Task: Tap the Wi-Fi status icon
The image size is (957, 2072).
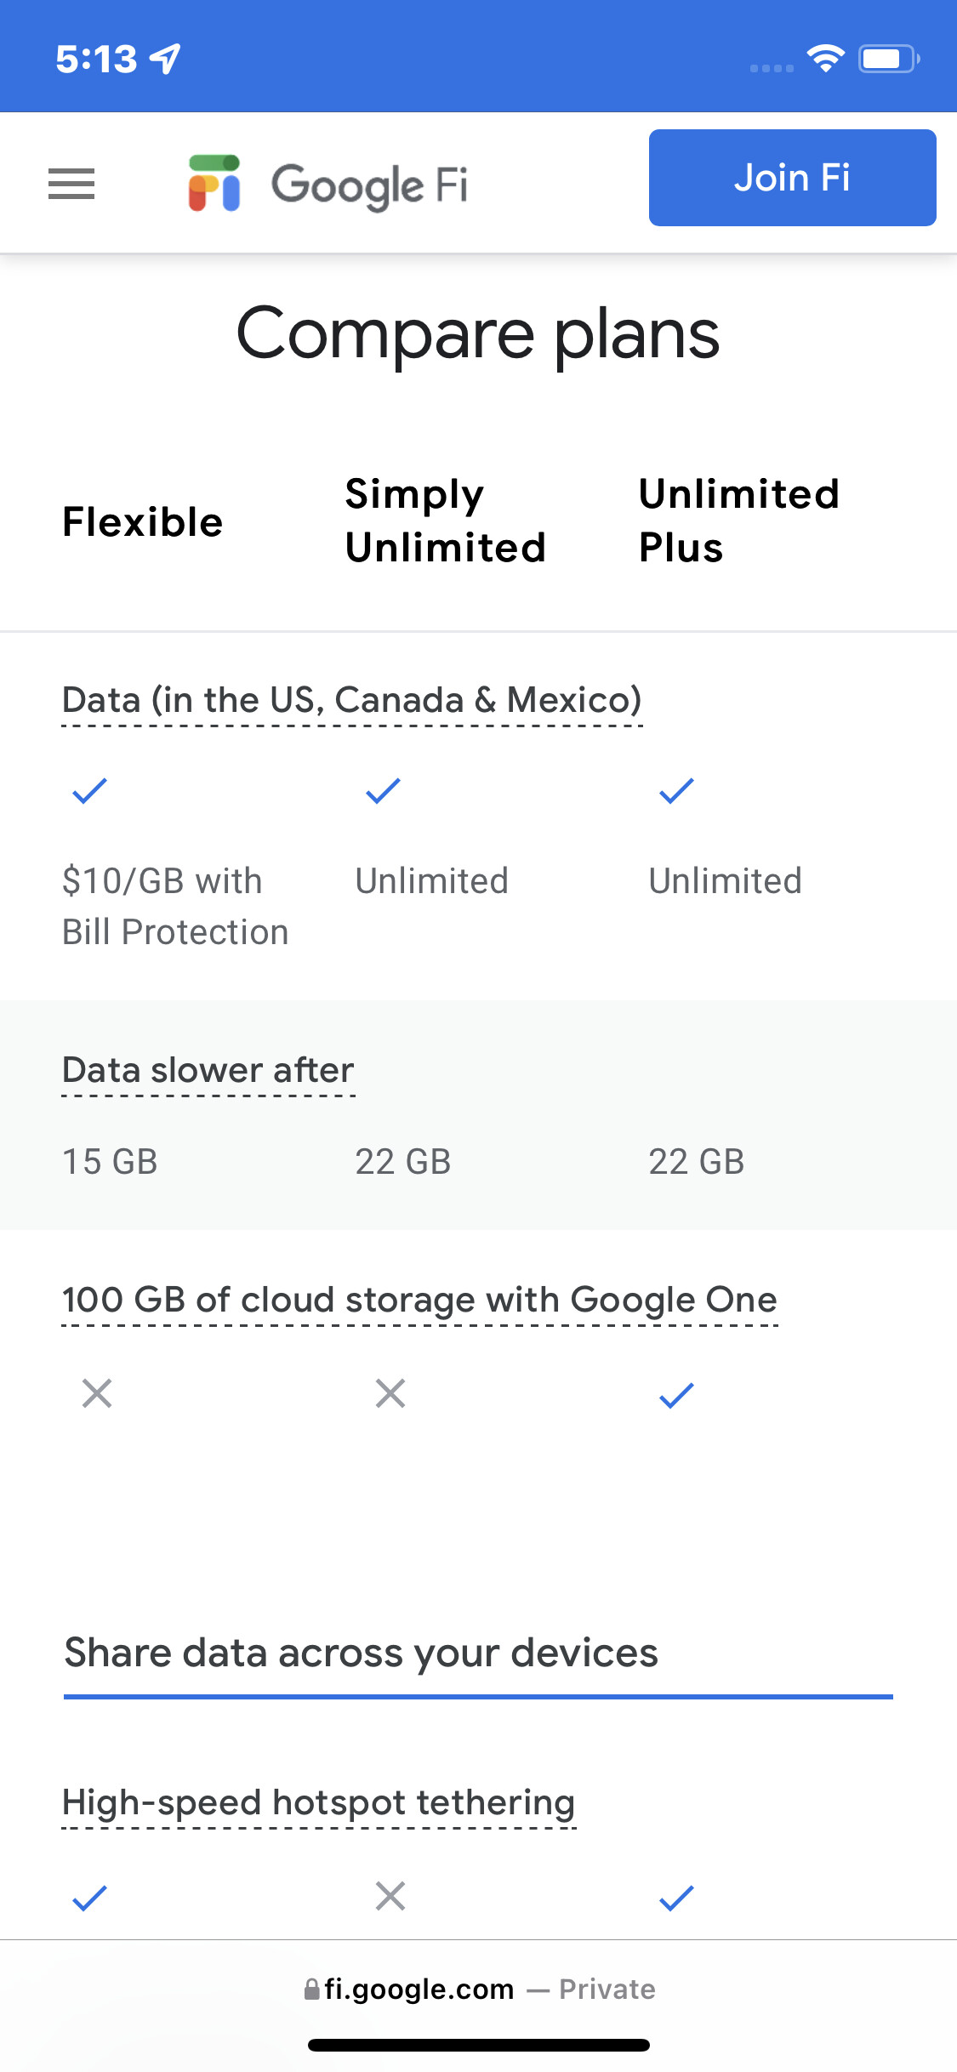Action: tap(825, 58)
